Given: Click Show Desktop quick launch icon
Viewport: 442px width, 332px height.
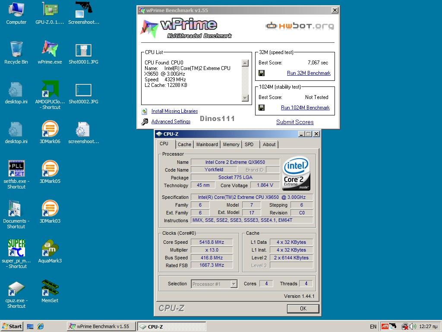Looking at the screenshot, I should 30,327.
